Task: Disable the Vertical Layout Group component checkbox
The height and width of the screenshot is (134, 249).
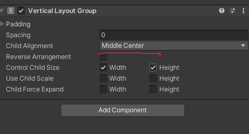Action: pos(21,11)
